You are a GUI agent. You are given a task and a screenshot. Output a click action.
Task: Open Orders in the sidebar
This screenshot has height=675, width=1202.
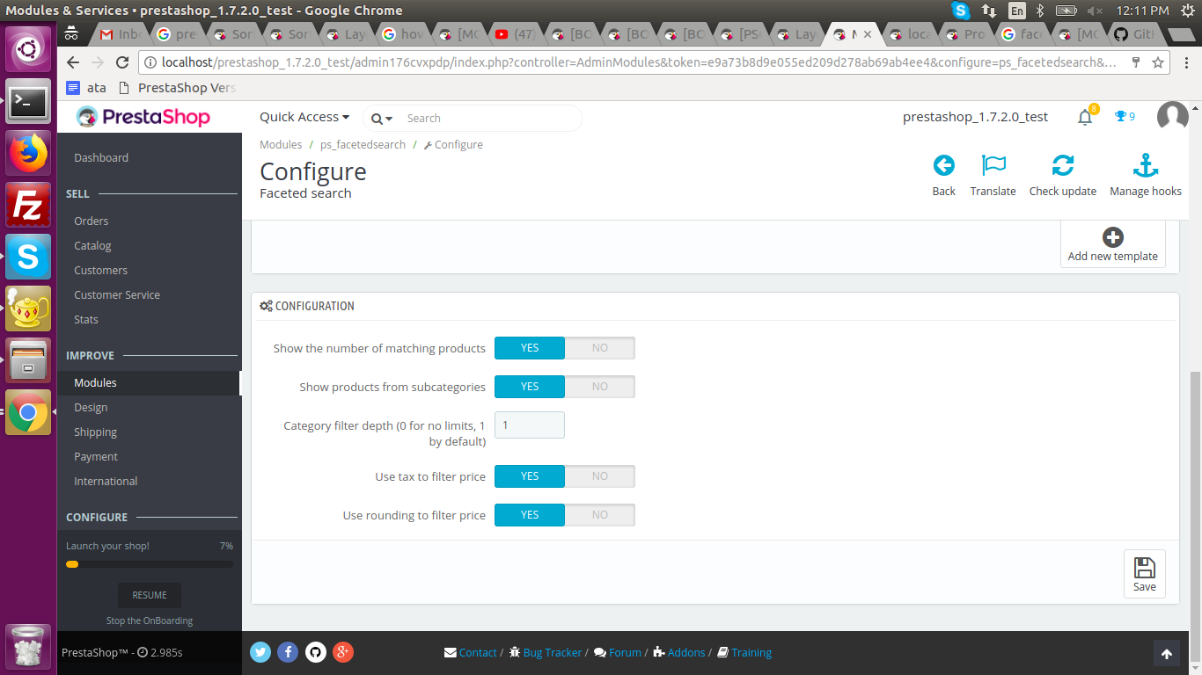pos(92,221)
